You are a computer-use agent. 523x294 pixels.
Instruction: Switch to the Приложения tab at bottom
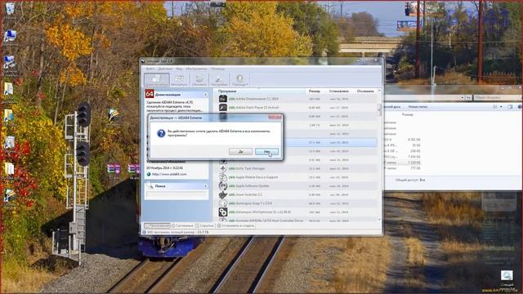pos(157,225)
